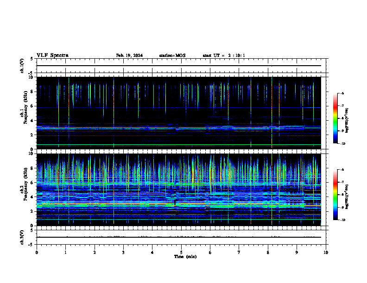This screenshot has height=283, width=367.
Task: Click the ch.1 spectrogram color bar
Action: point(335,118)
